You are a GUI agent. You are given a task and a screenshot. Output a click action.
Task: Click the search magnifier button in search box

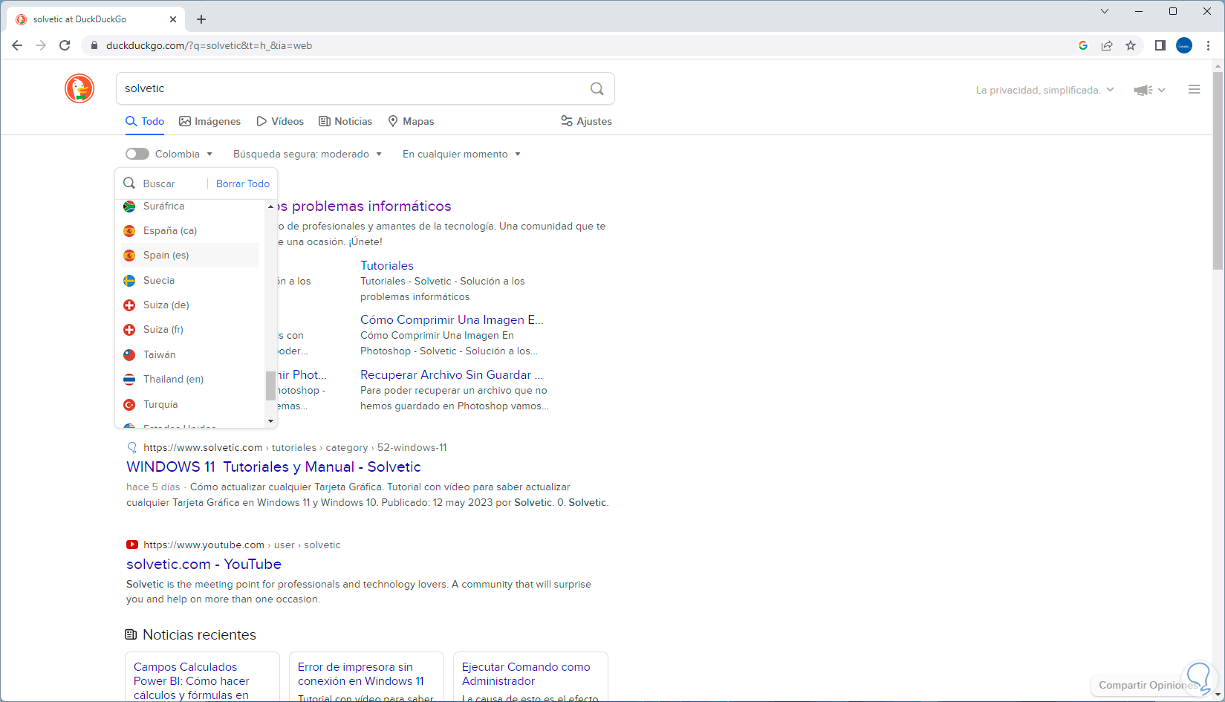point(597,88)
